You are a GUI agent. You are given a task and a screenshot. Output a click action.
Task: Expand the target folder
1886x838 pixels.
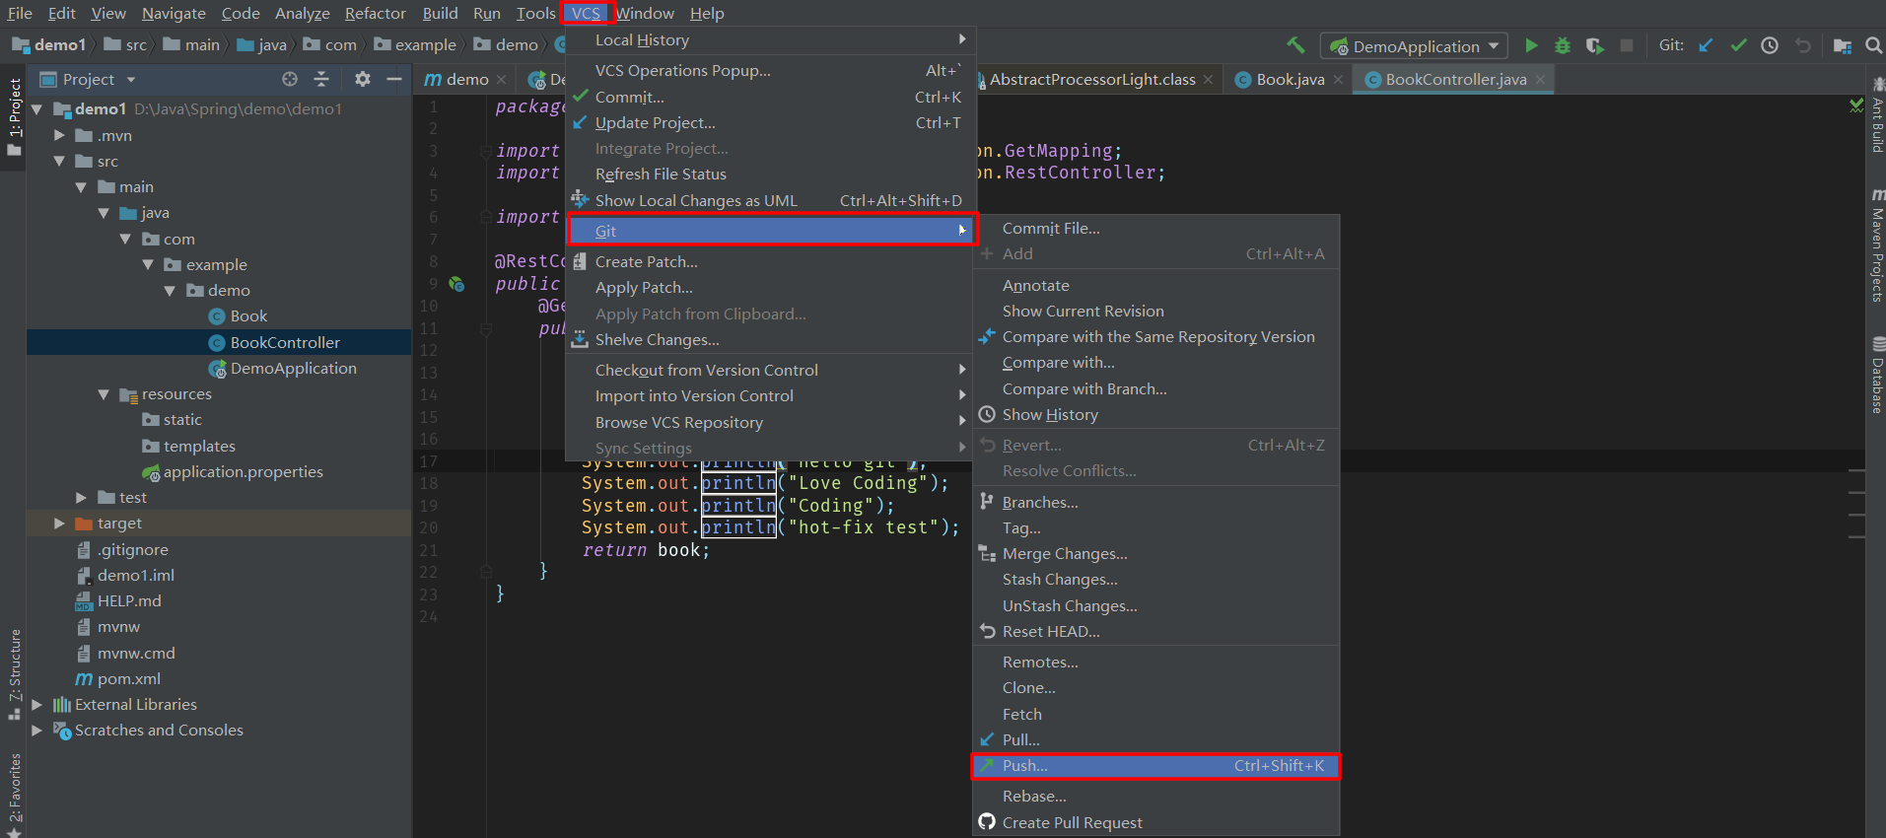pos(59,524)
